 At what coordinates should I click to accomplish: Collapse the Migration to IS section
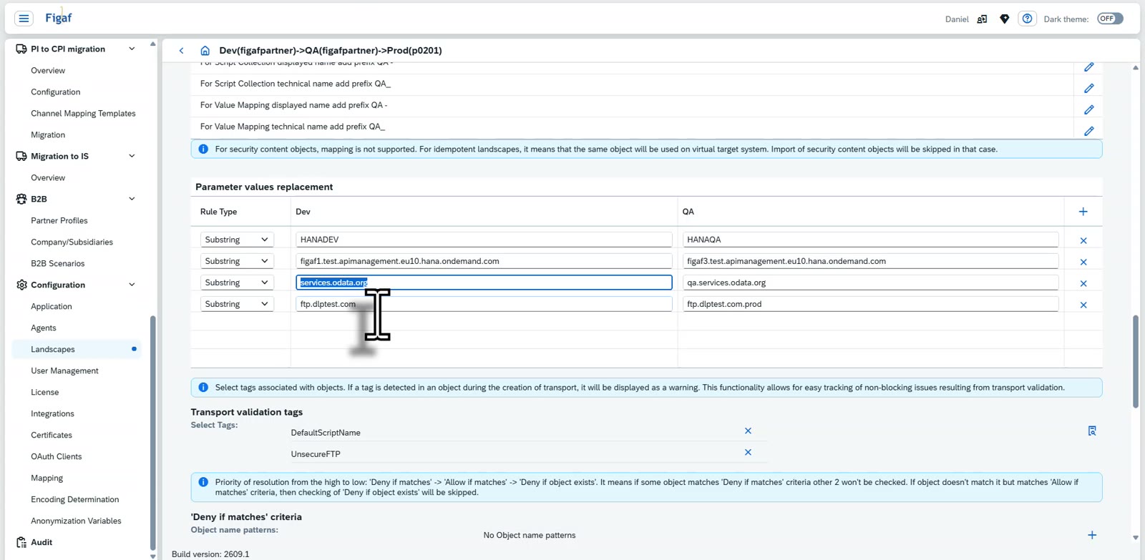pos(132,157)
